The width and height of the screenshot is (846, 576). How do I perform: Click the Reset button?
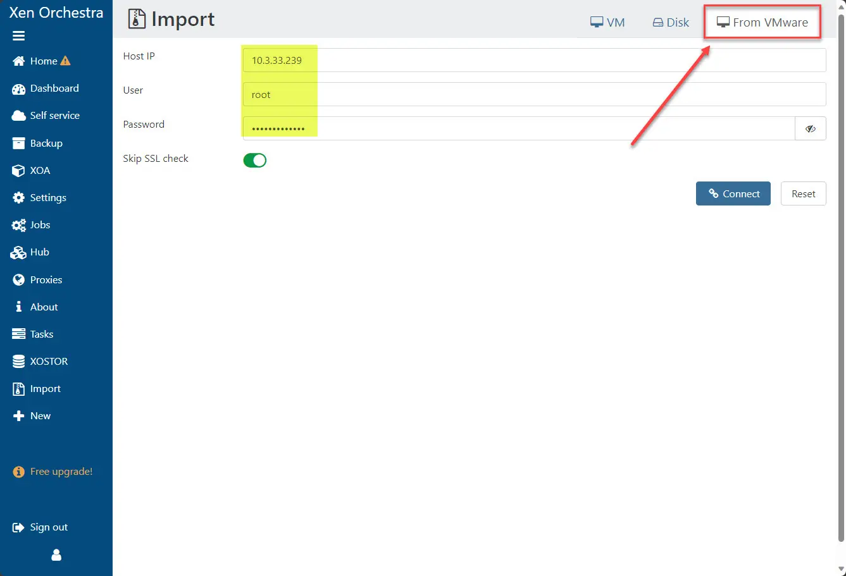[x=804, y=194]
